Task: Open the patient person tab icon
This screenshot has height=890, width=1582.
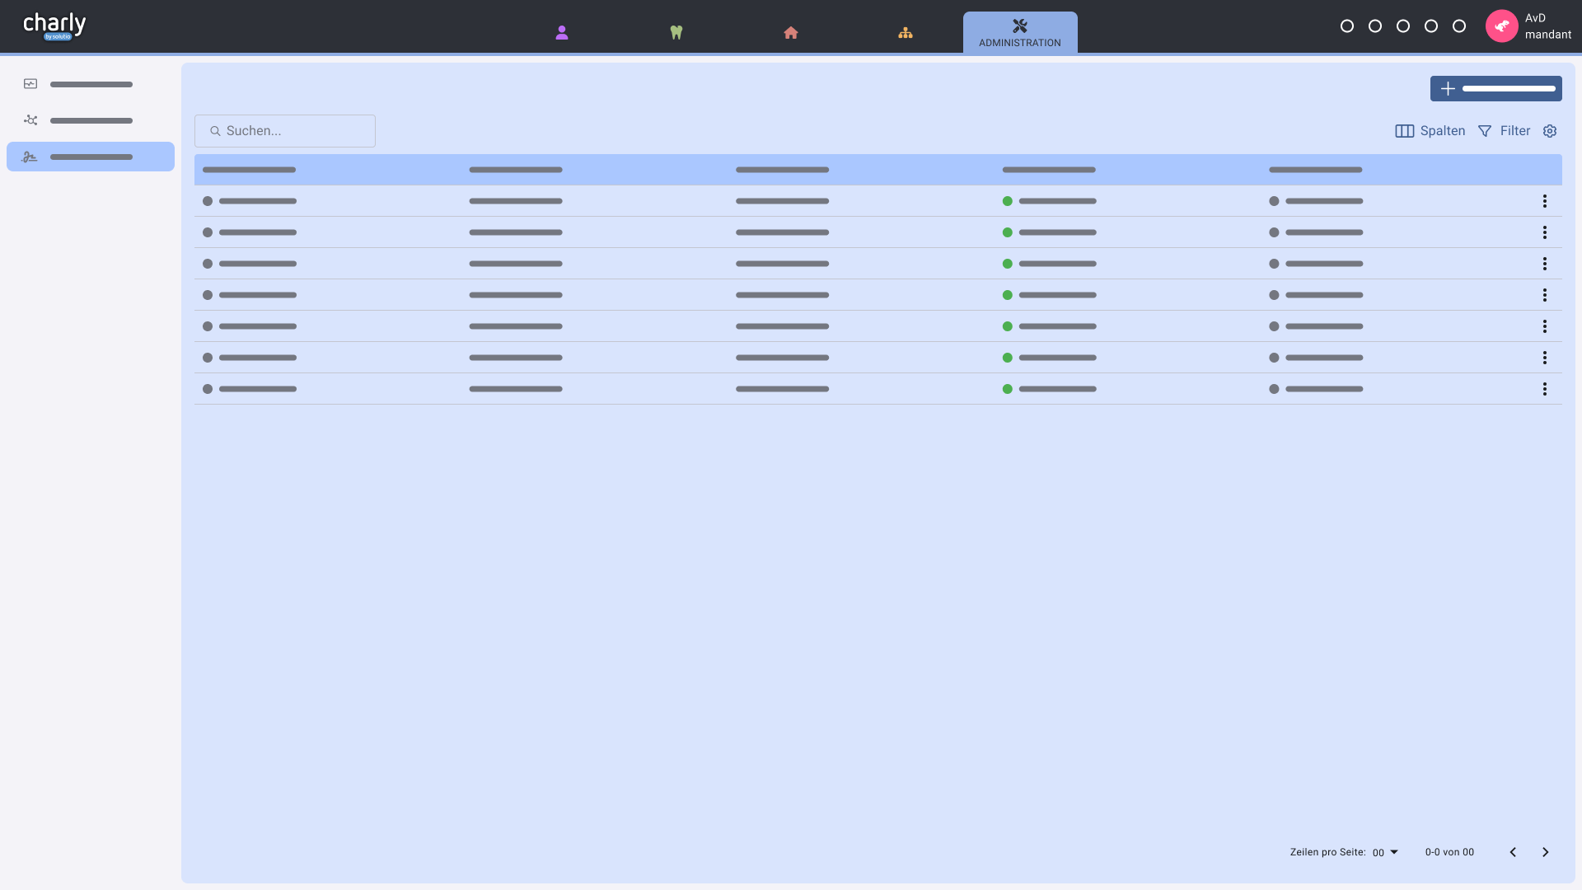Action: coord(562,33)
